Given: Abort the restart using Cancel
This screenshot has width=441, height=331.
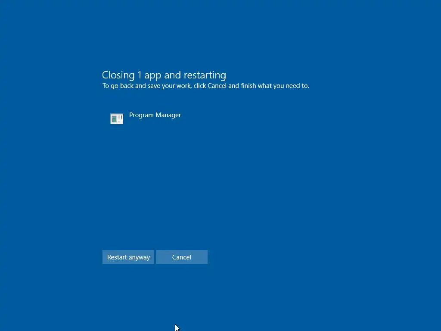Looking at the screenshot, I should point(182,257).
